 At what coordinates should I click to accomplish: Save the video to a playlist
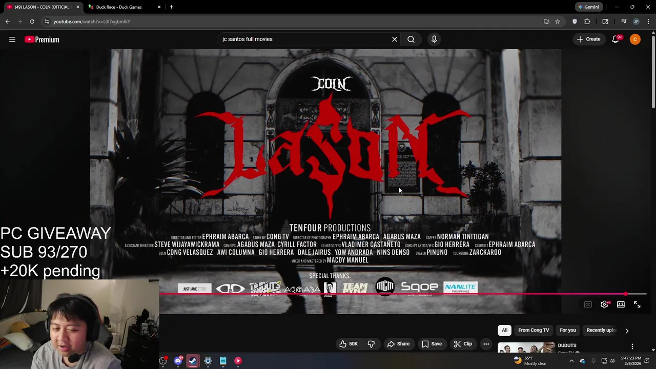[x=432, y=344]
